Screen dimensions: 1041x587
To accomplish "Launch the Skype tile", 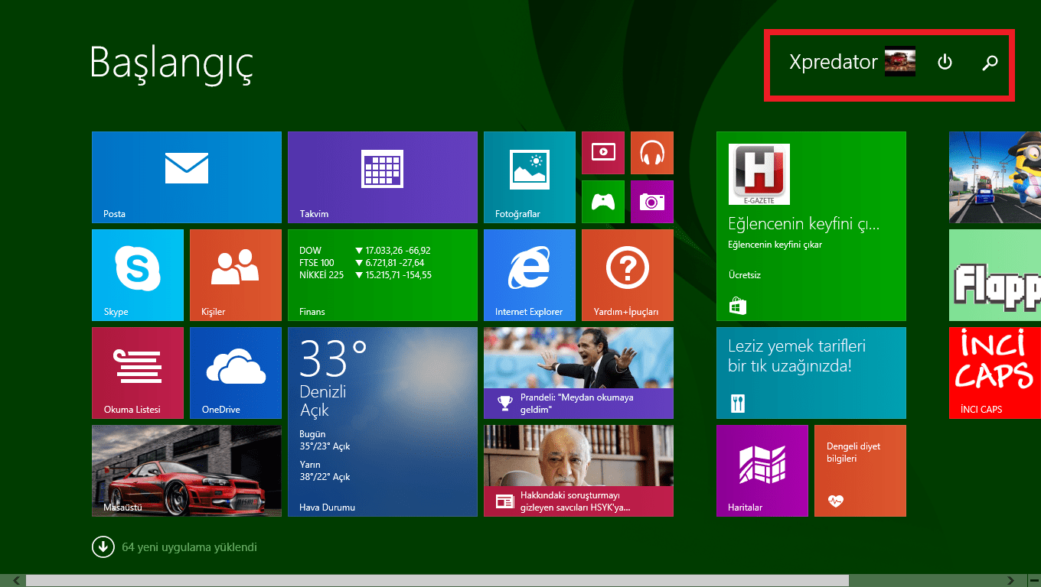I will click(138, 275).
